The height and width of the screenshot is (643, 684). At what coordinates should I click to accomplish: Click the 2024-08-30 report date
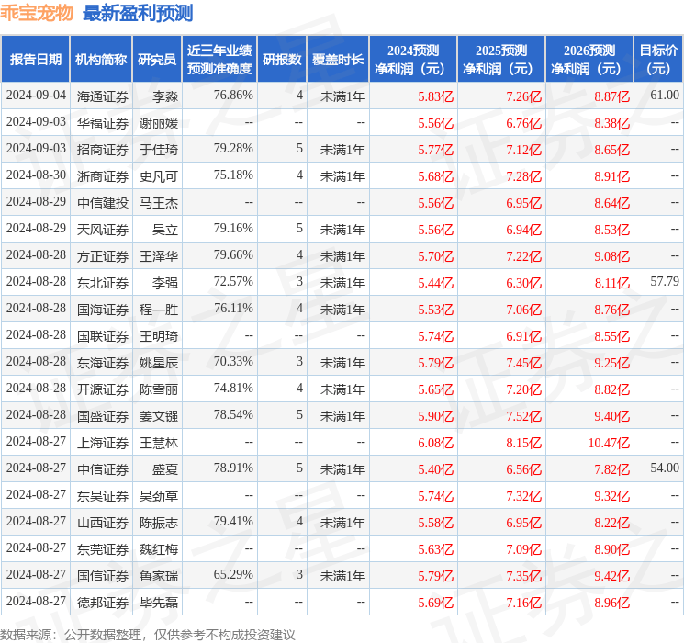click(36, 175)
